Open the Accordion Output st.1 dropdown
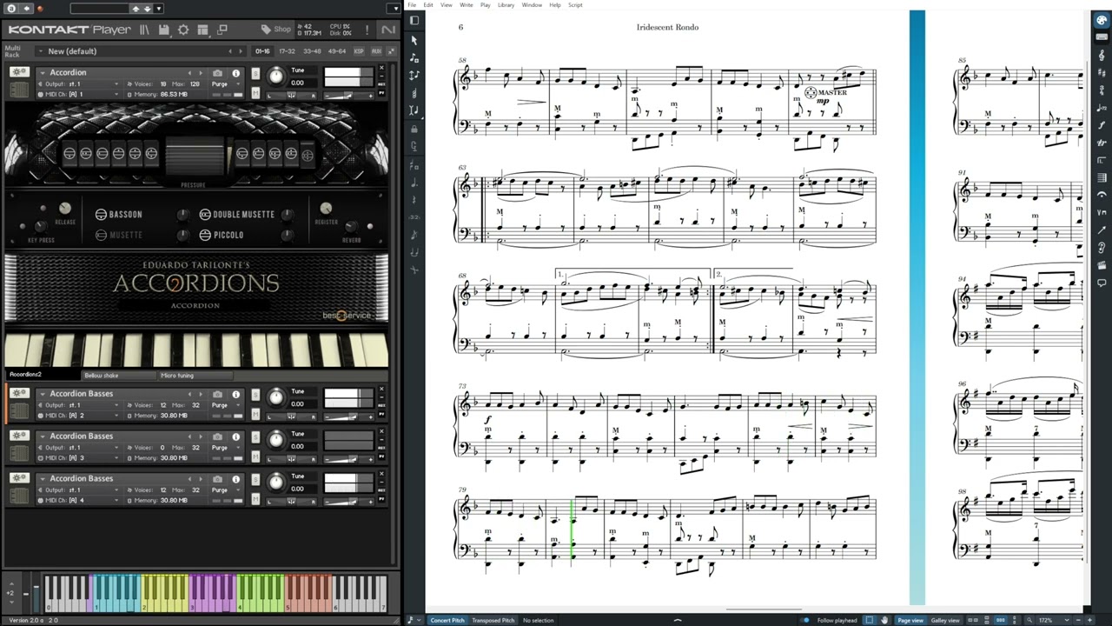Image resolution: width=1112 pixels, height=626 pixels. pos(80,83)
